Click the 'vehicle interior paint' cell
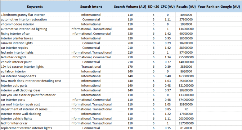The image size is (242, 130). 35,62
